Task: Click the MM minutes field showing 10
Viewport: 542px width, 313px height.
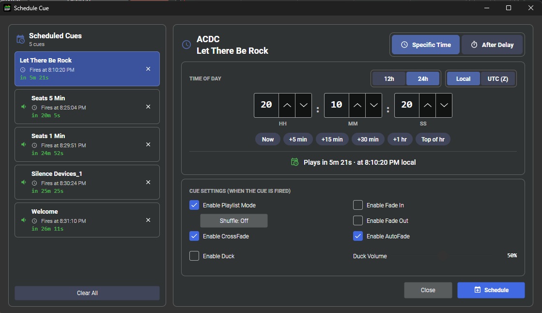Action: pyautogui.click(x=336, y=105)
